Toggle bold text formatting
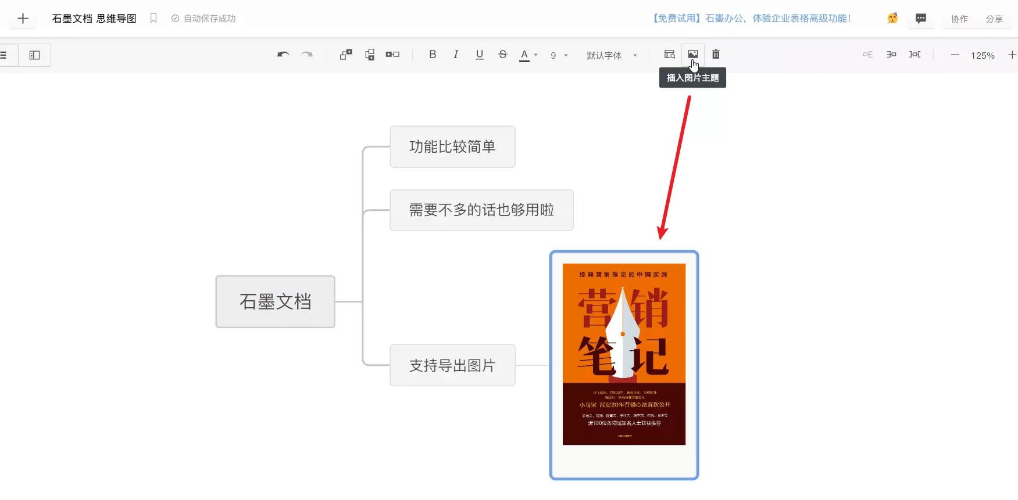This screenshot has height=500, width=1018. [x=432, y=55]
